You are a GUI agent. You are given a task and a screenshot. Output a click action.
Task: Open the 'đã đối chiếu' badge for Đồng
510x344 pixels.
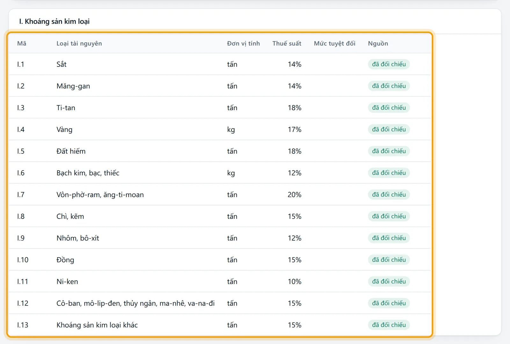(x=389, y=260)
